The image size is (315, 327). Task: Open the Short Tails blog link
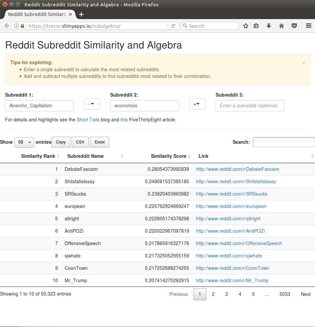[x=88, y=120]
